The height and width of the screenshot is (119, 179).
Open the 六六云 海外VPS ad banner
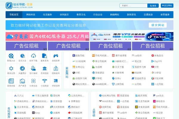point(132,36)
